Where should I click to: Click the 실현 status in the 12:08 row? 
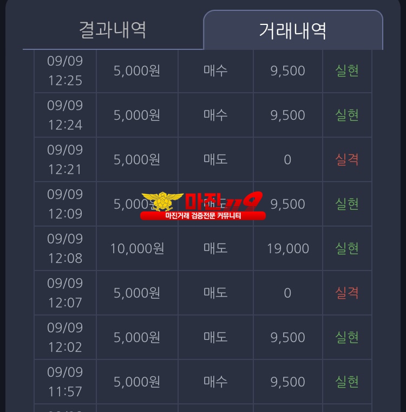click(x=347, y=248)
